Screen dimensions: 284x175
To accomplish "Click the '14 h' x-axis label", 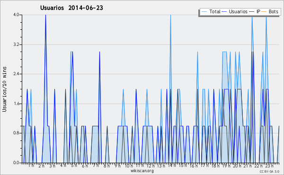I will pyautogui.click(x=172, y=166).
